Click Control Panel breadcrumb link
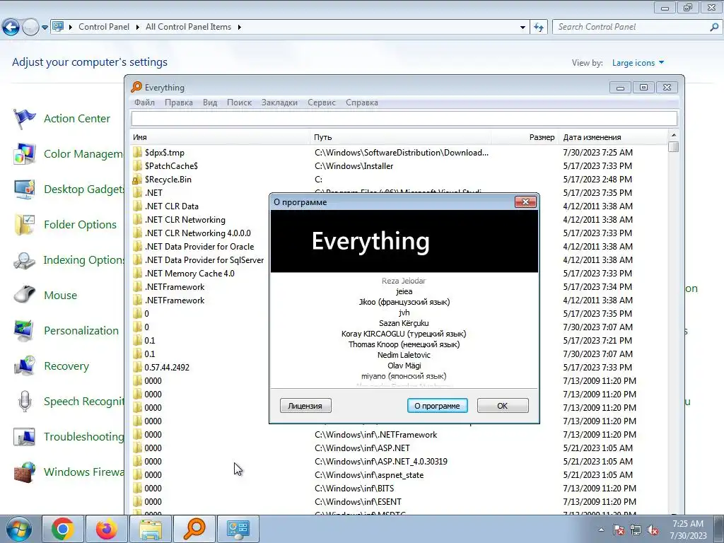Viewport: 724px width, 543px height. point(104,27)
